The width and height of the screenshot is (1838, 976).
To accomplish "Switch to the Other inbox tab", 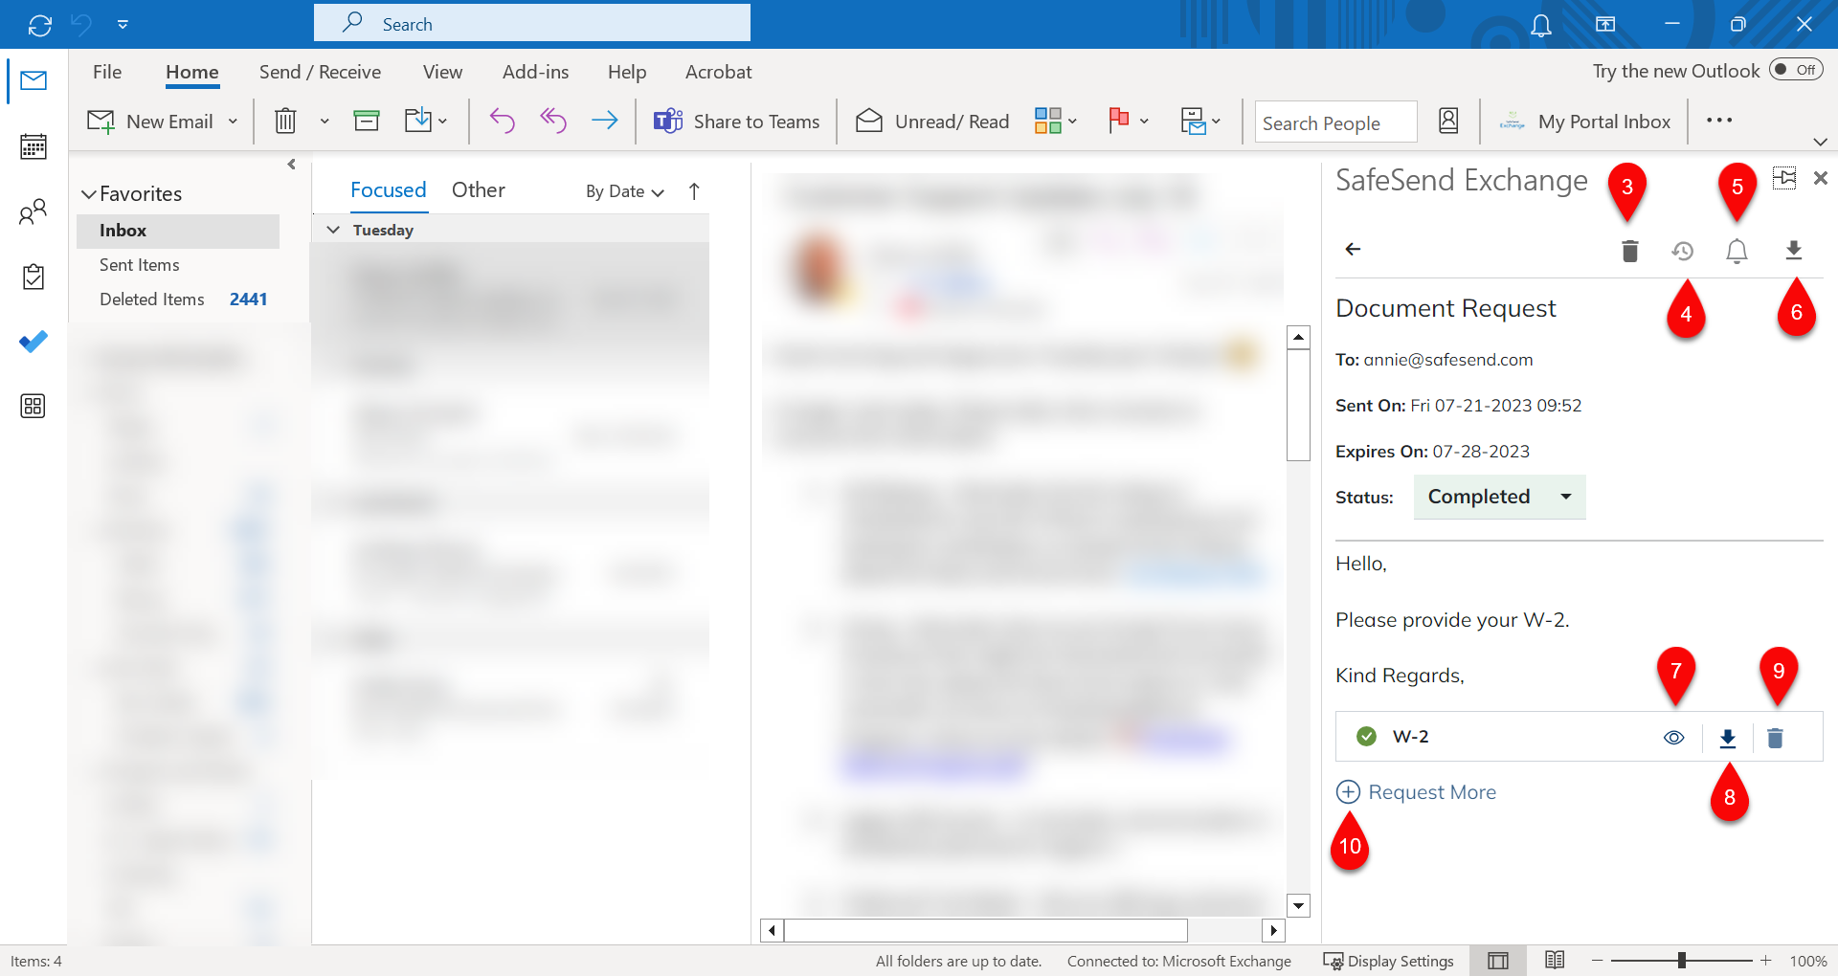I will click(479, 189).
